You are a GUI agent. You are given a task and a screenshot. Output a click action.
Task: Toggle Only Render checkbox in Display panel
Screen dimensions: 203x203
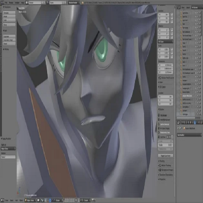(159, 115)
